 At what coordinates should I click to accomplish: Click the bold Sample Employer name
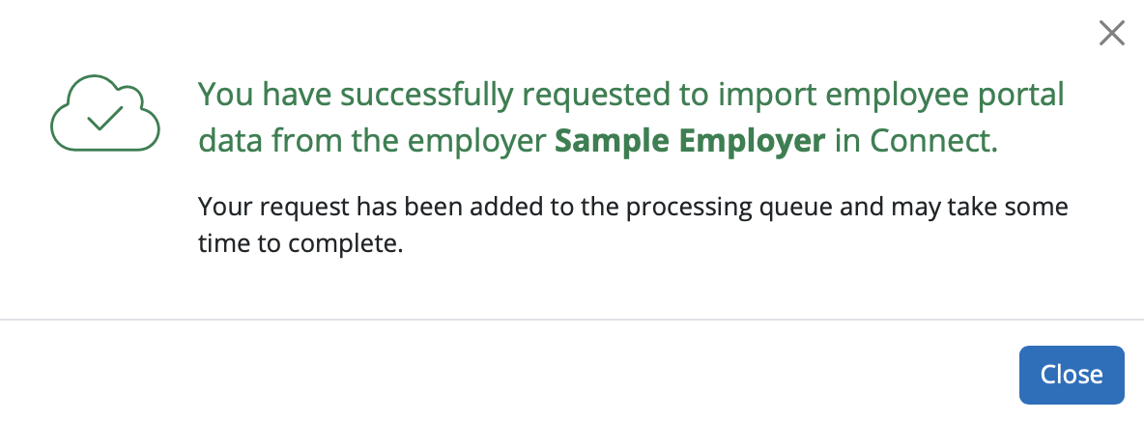pos(690,141)
